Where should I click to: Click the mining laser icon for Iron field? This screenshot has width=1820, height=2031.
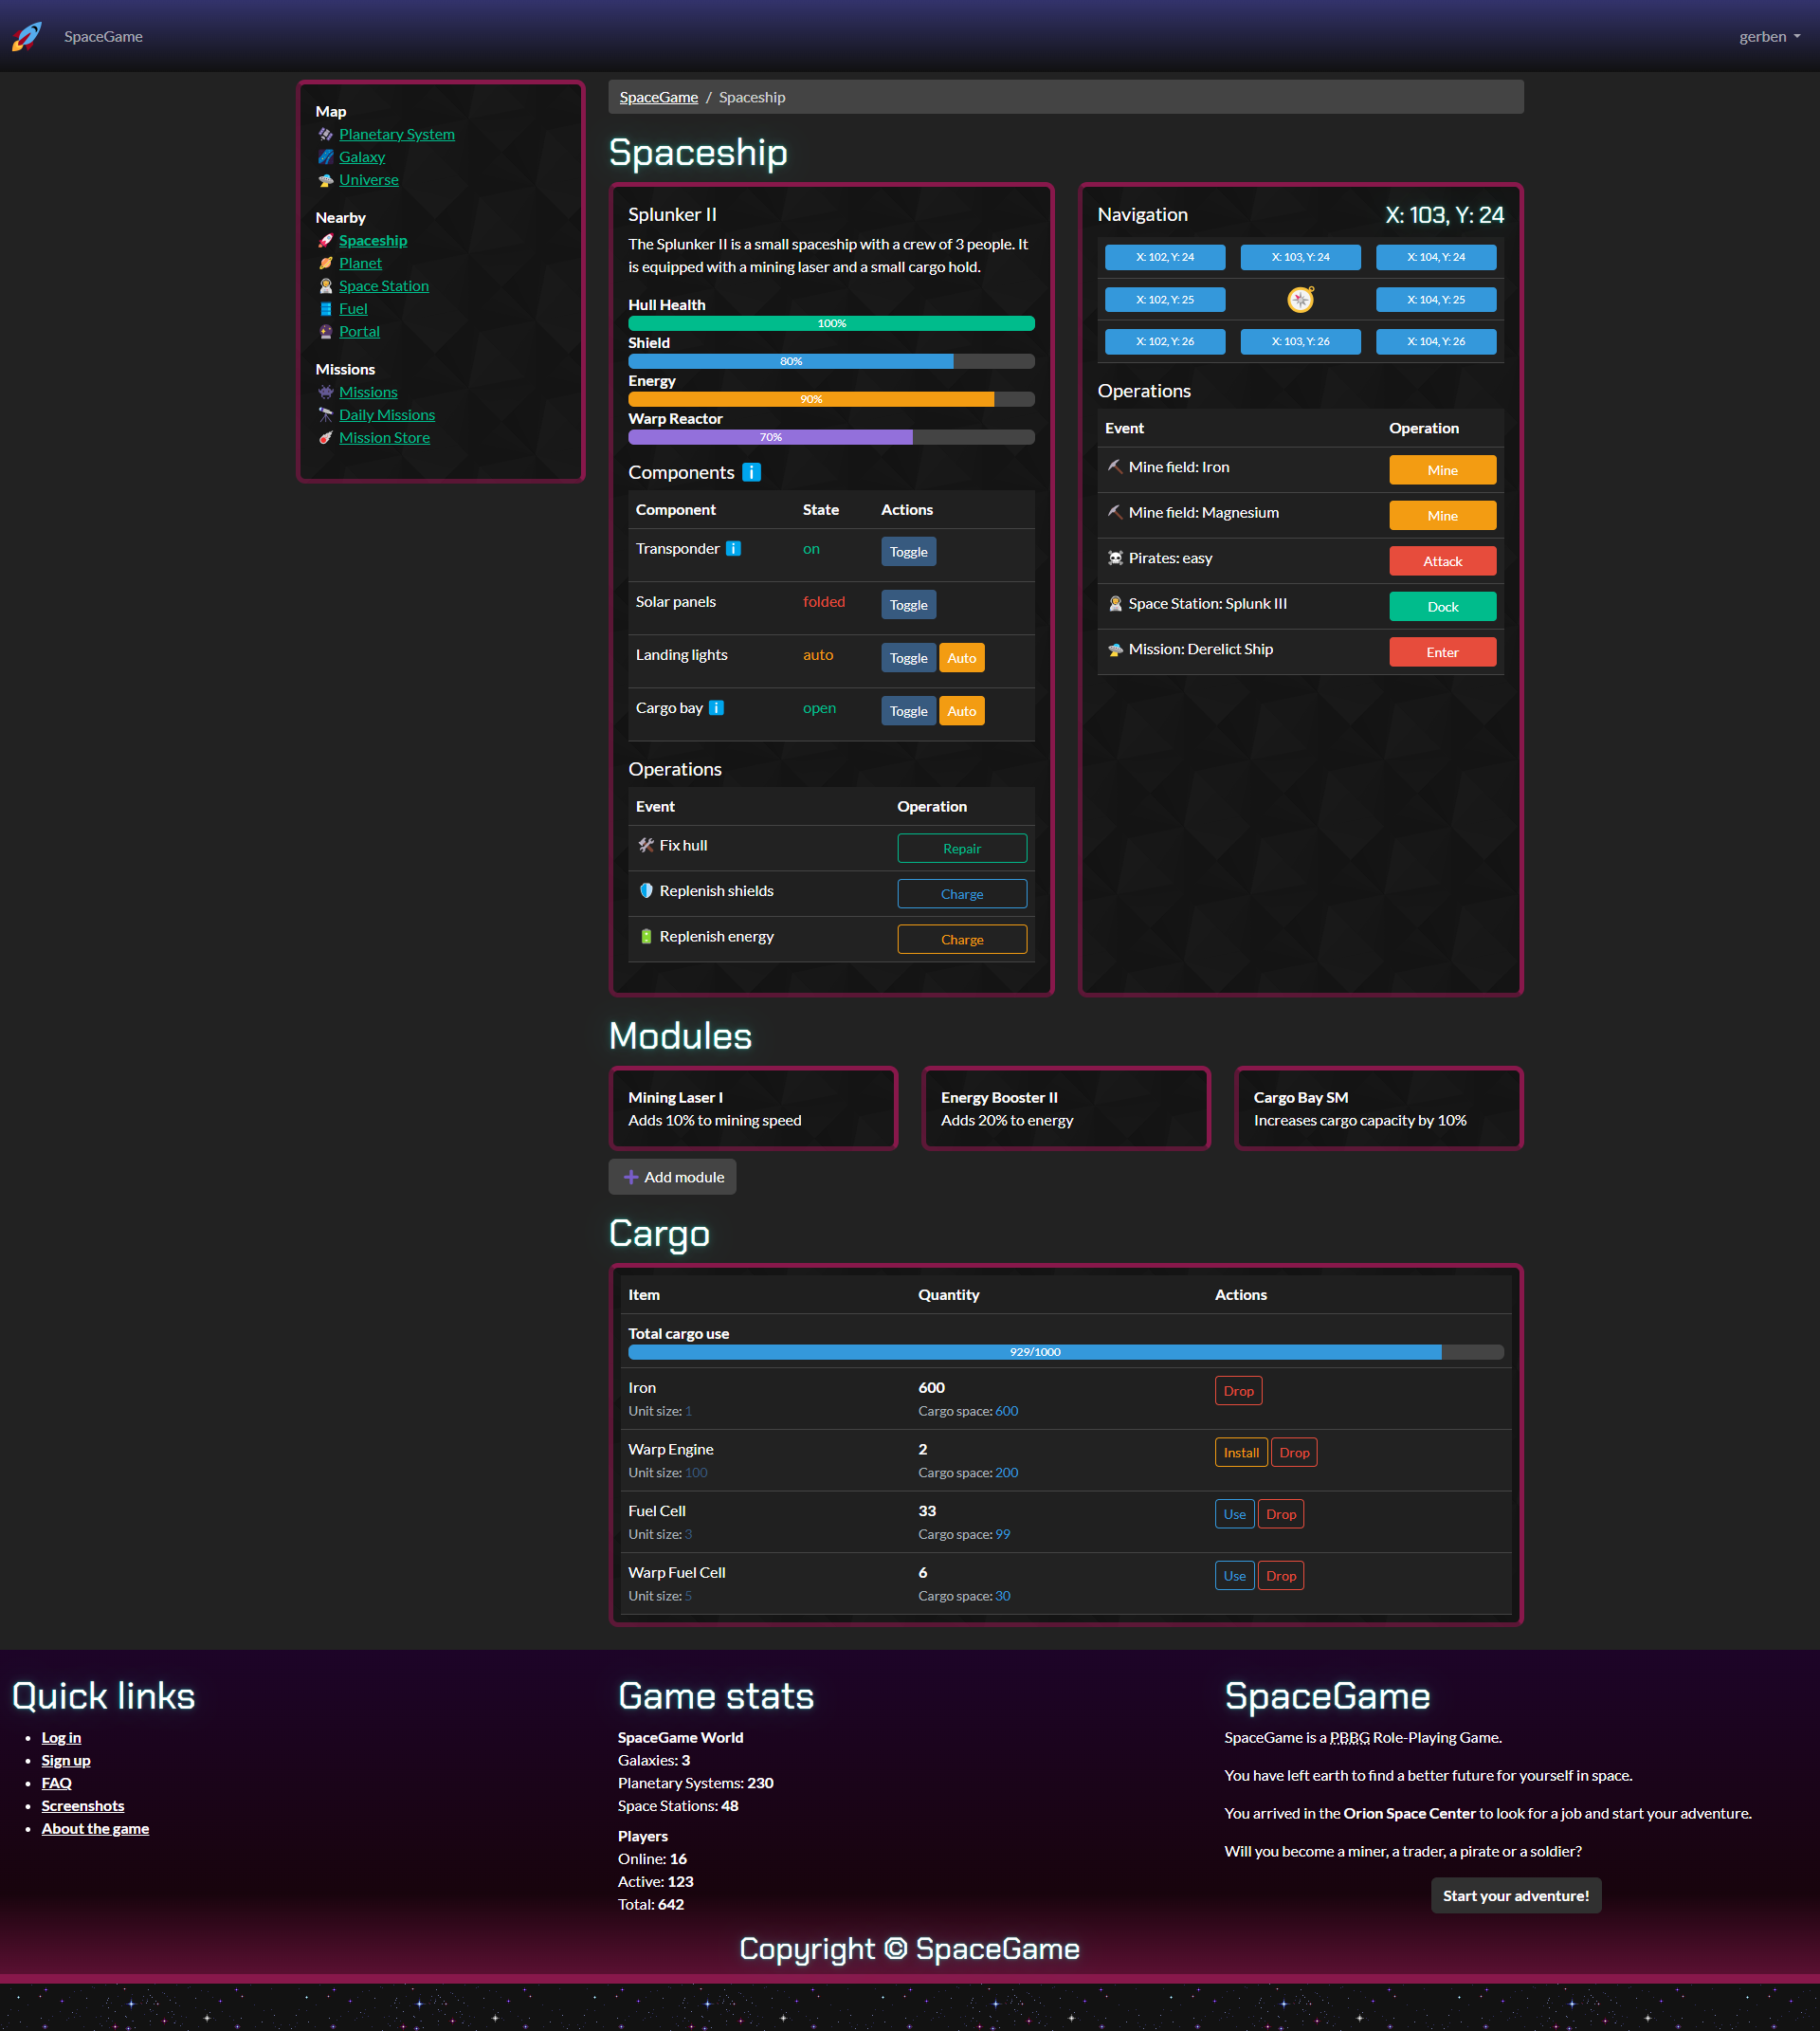[1114, 467]
